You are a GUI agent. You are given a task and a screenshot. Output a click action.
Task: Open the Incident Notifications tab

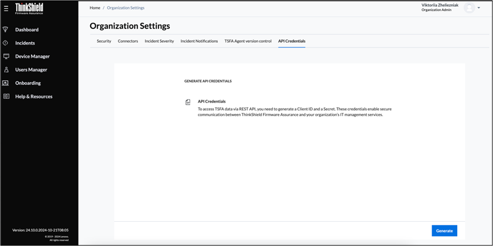199,41
